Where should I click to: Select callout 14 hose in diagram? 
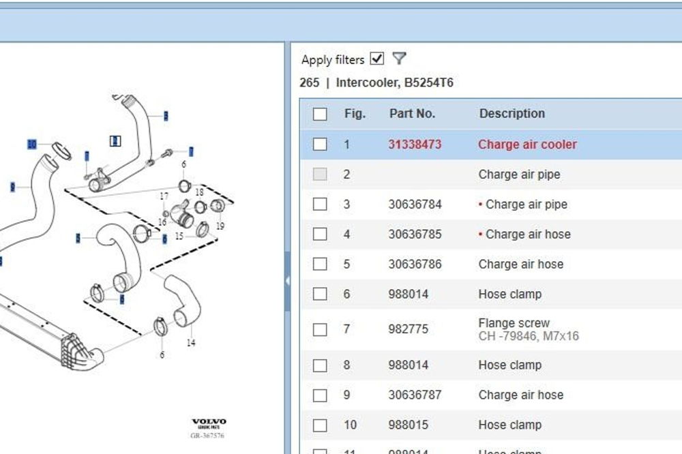[191, 343]
